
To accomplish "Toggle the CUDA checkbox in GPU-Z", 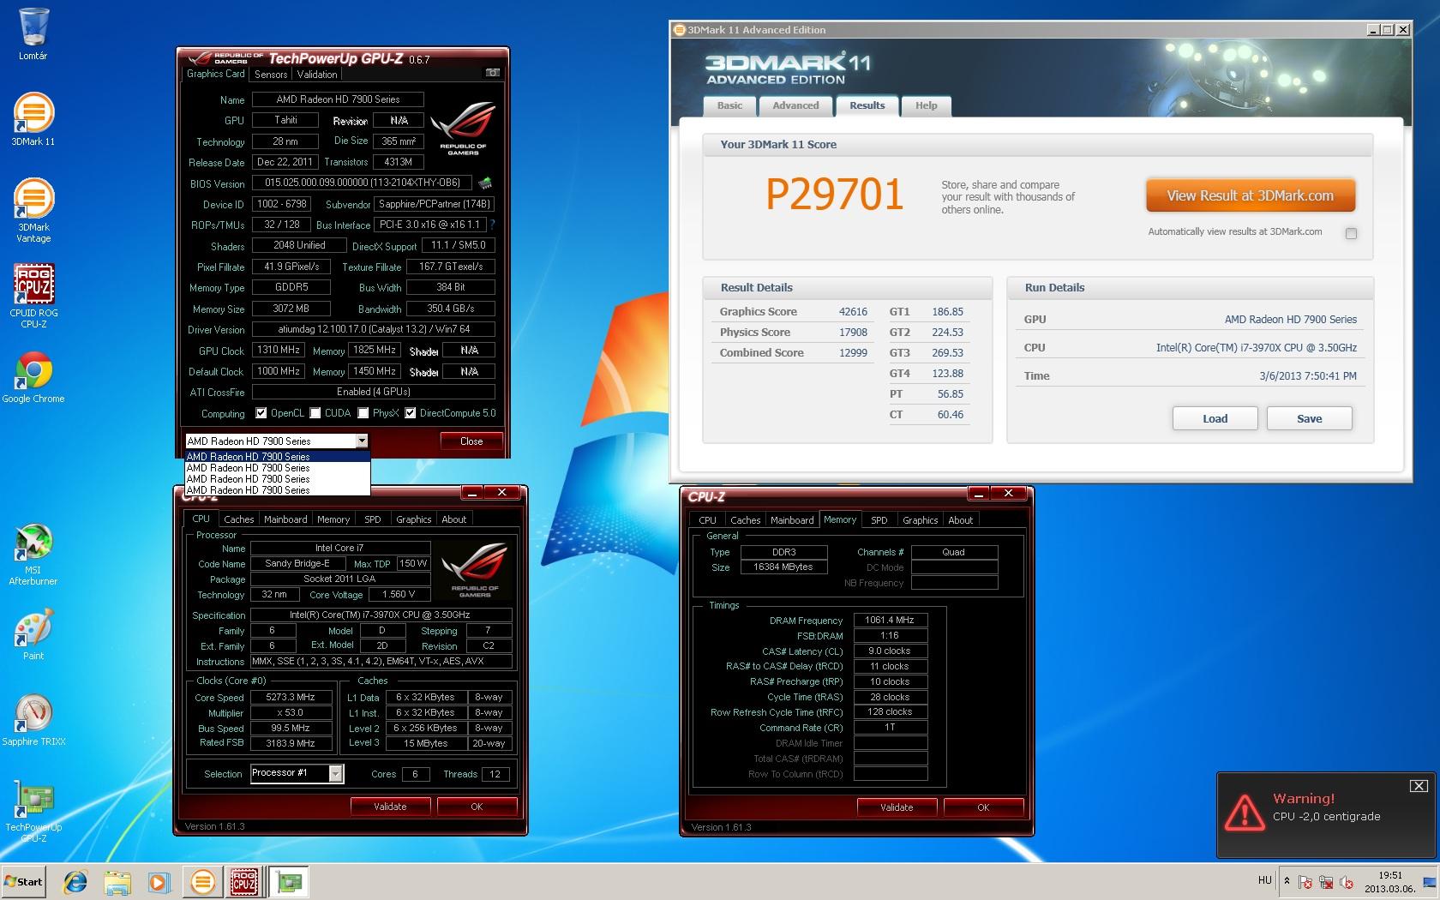I will click(x=315, y=413).
